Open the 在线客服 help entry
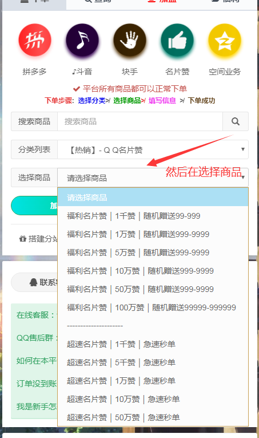The image size is (259, 438). pos(37,315)
